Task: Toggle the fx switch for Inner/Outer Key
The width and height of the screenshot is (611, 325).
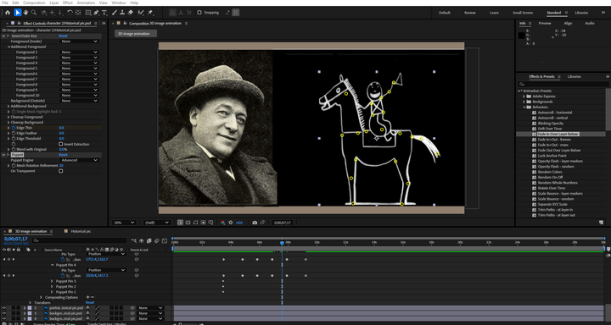Action: click(8, 36)
